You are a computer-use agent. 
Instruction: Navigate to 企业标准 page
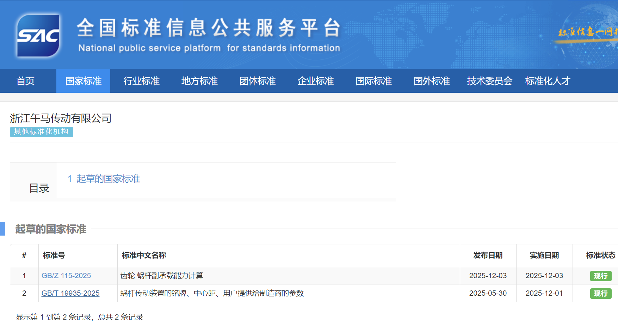tap(315, 81)
